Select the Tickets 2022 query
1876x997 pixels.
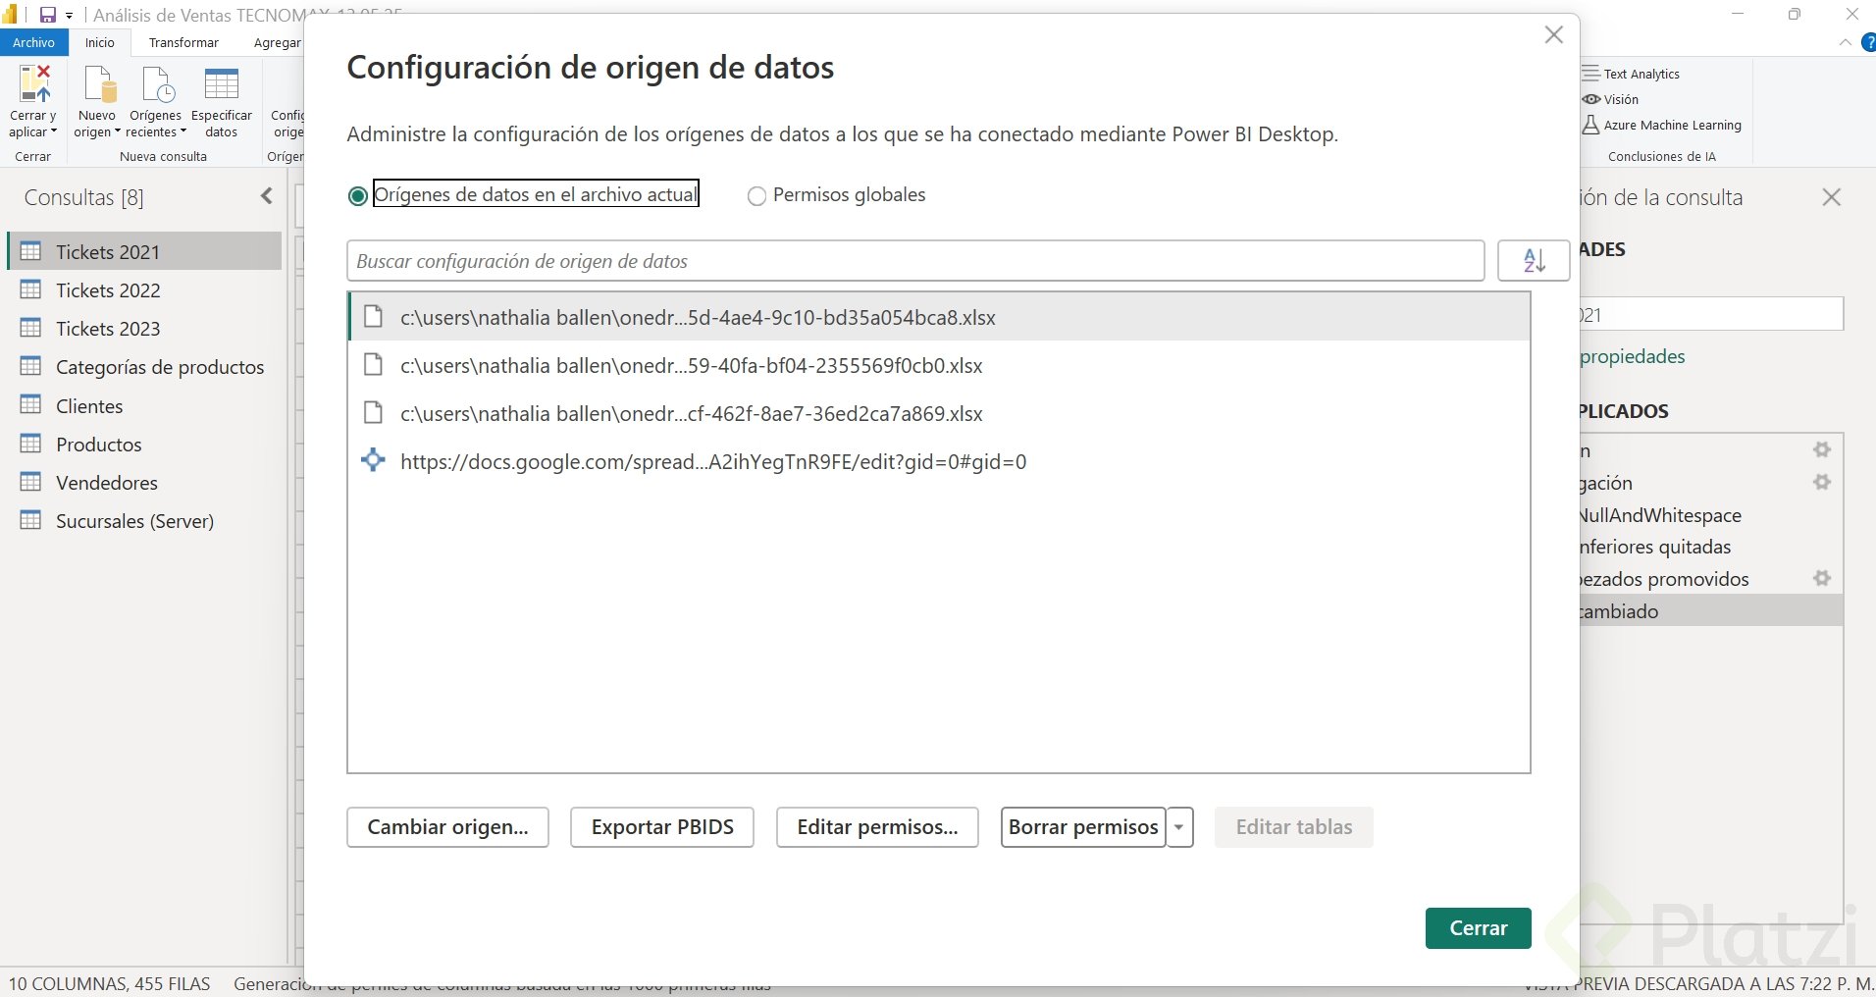click(144, 289)
